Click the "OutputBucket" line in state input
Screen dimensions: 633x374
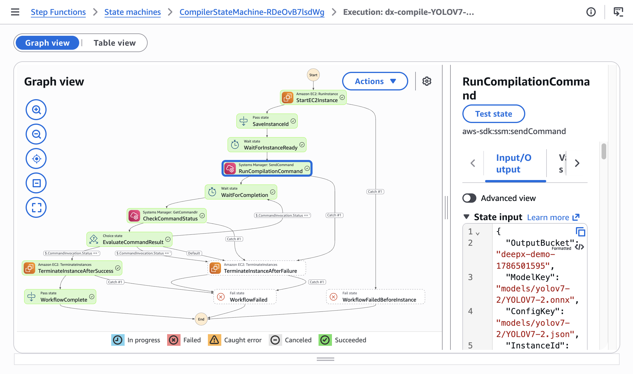542,243
